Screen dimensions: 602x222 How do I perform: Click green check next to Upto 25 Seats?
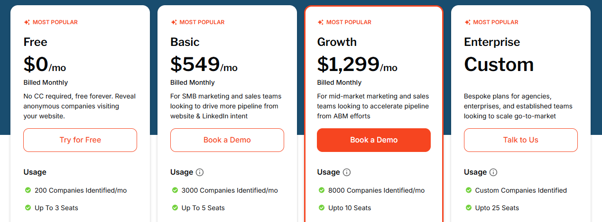pyautogui.click(x=469, y=208)
